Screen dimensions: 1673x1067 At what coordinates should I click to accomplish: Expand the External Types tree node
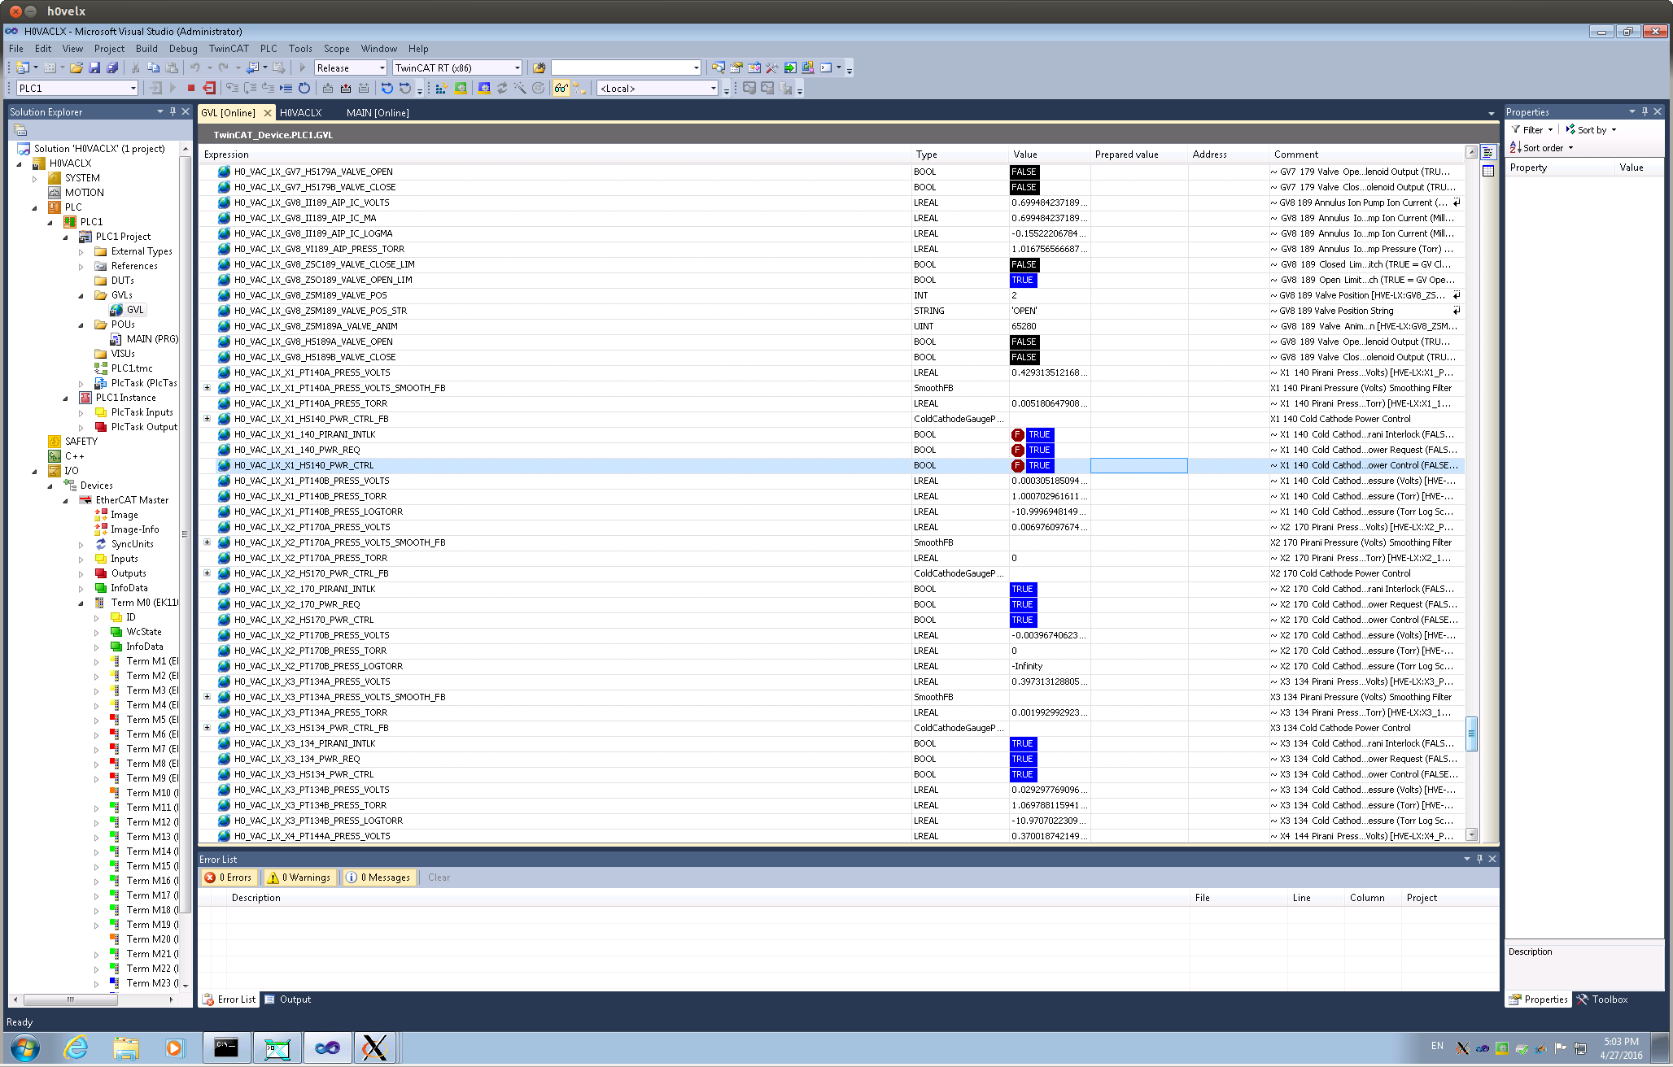[81, 251]
